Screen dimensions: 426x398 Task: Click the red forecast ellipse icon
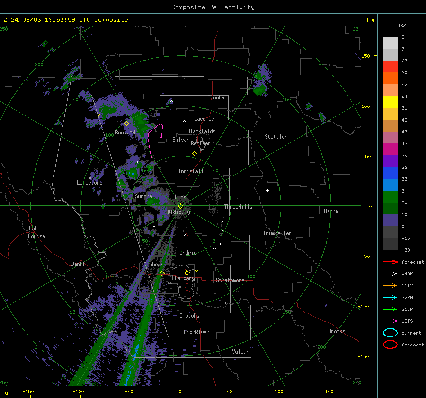390,345
